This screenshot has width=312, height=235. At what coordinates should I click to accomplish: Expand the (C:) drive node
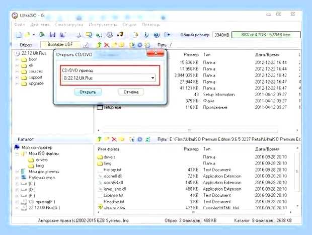(x=17, y=184)
